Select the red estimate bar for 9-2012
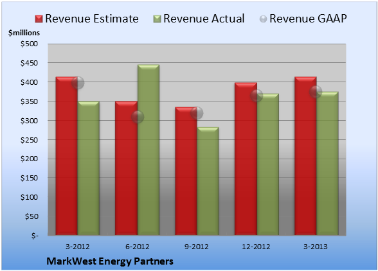This screenshot has width=378, height=271. 186,171
